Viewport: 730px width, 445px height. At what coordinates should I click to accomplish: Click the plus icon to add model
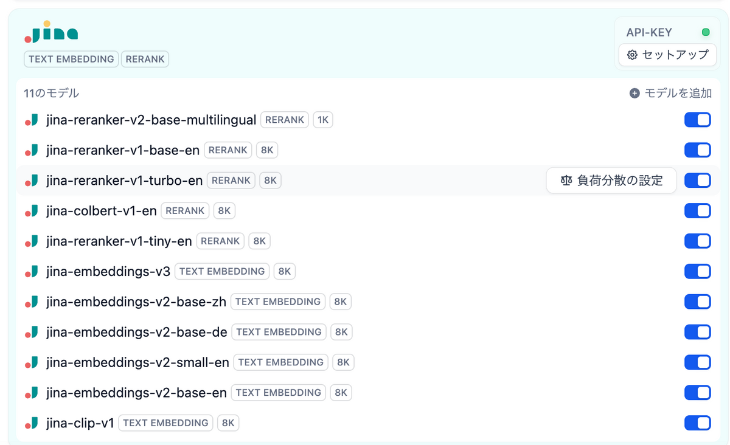click(x=634, y=93)
